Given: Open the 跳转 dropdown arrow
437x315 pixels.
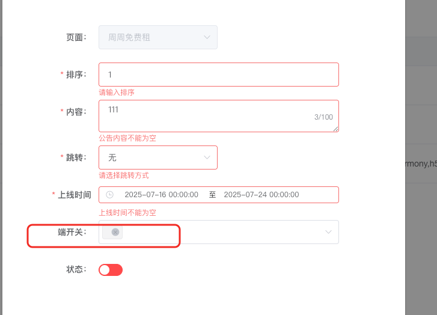Looking at the screenshot, I should [x=207, y=157].
